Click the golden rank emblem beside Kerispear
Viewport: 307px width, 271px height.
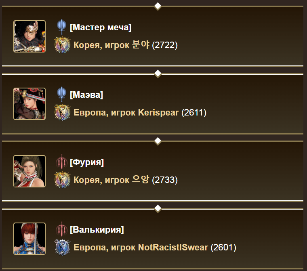point(62,112)
